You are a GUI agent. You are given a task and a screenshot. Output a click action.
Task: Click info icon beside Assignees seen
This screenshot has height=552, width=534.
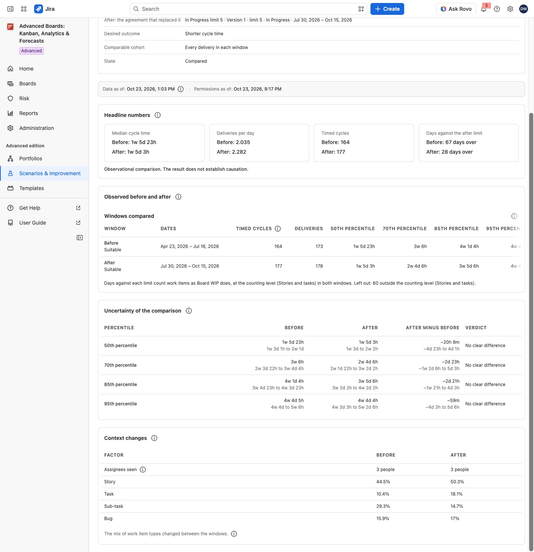[x=143, y=470]
